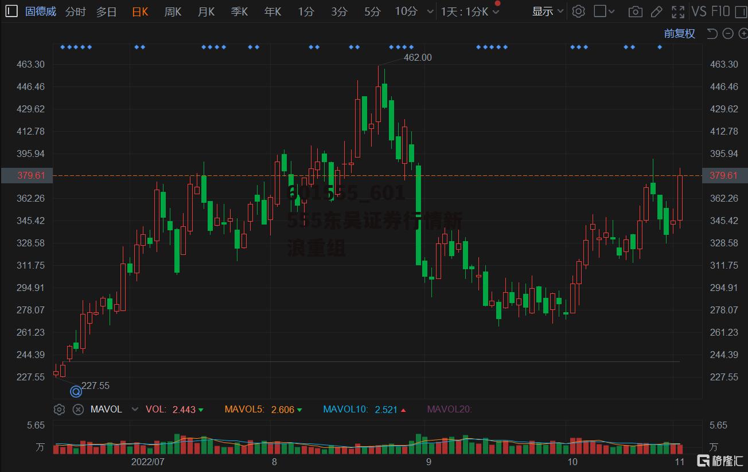The height and width of the screenshot is (472, 748).
Task: Select the 年K yearly candlestick tab
Action: tap(272, 11)
